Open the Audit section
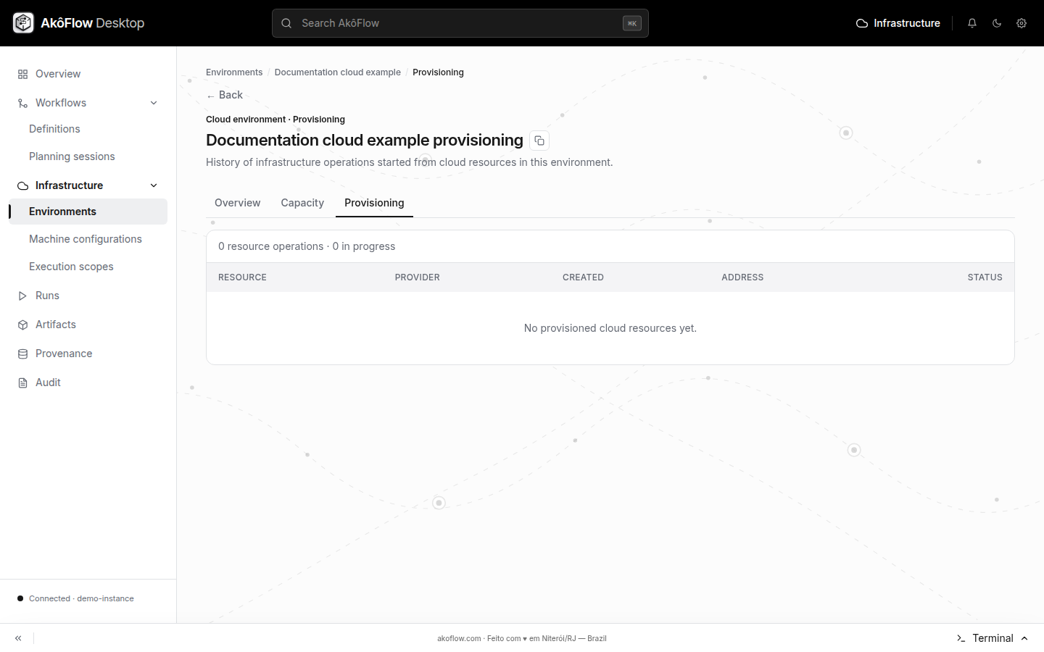The width and height of the screenshot is (1044, 652). pyautogui.click(x=88, y=383)
